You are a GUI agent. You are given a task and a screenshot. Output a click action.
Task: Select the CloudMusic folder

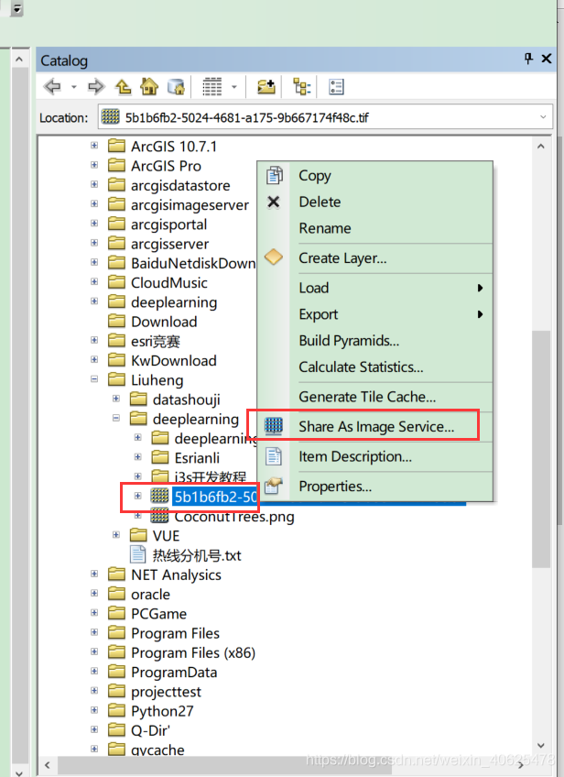point(168,283)
